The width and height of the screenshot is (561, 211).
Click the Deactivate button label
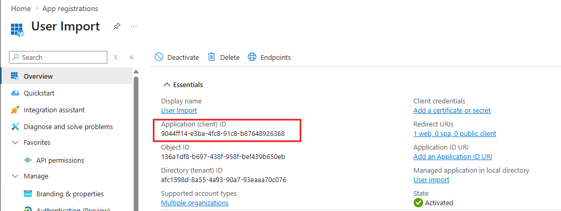[x=183, y=58]
